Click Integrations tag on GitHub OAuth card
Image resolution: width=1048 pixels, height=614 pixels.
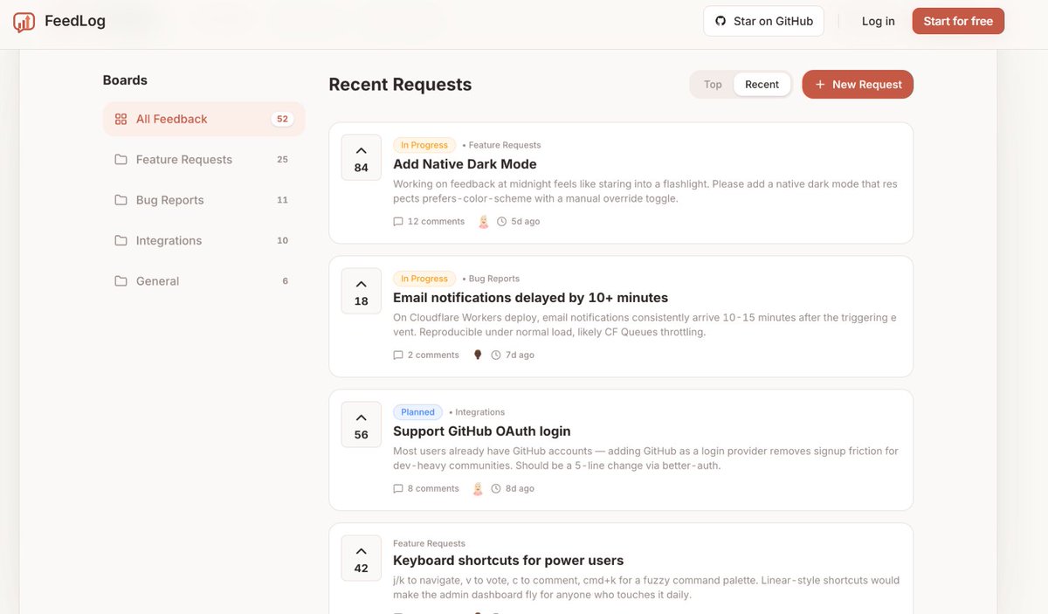click(479, 412)
